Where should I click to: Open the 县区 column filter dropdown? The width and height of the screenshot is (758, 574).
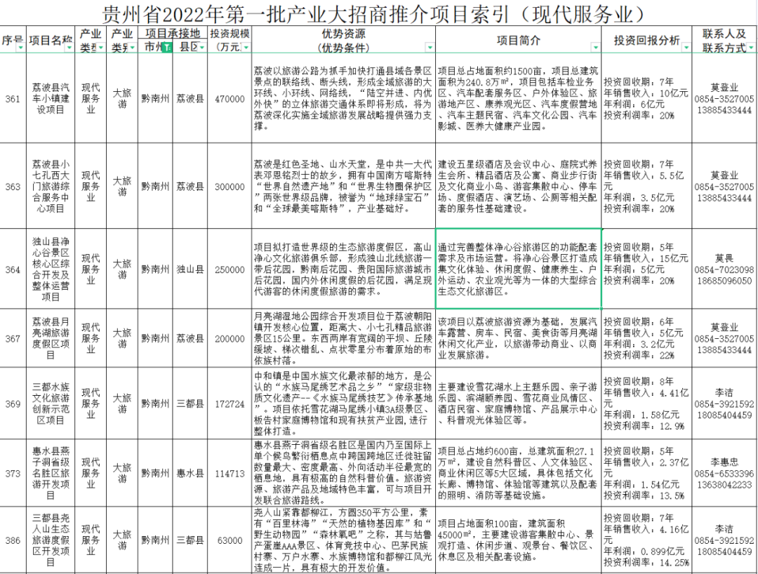201,48
